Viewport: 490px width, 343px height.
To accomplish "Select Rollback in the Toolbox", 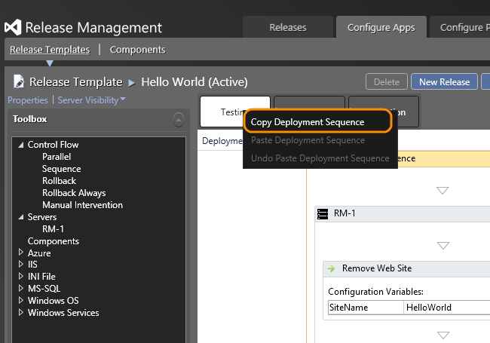I will point(59,181).
